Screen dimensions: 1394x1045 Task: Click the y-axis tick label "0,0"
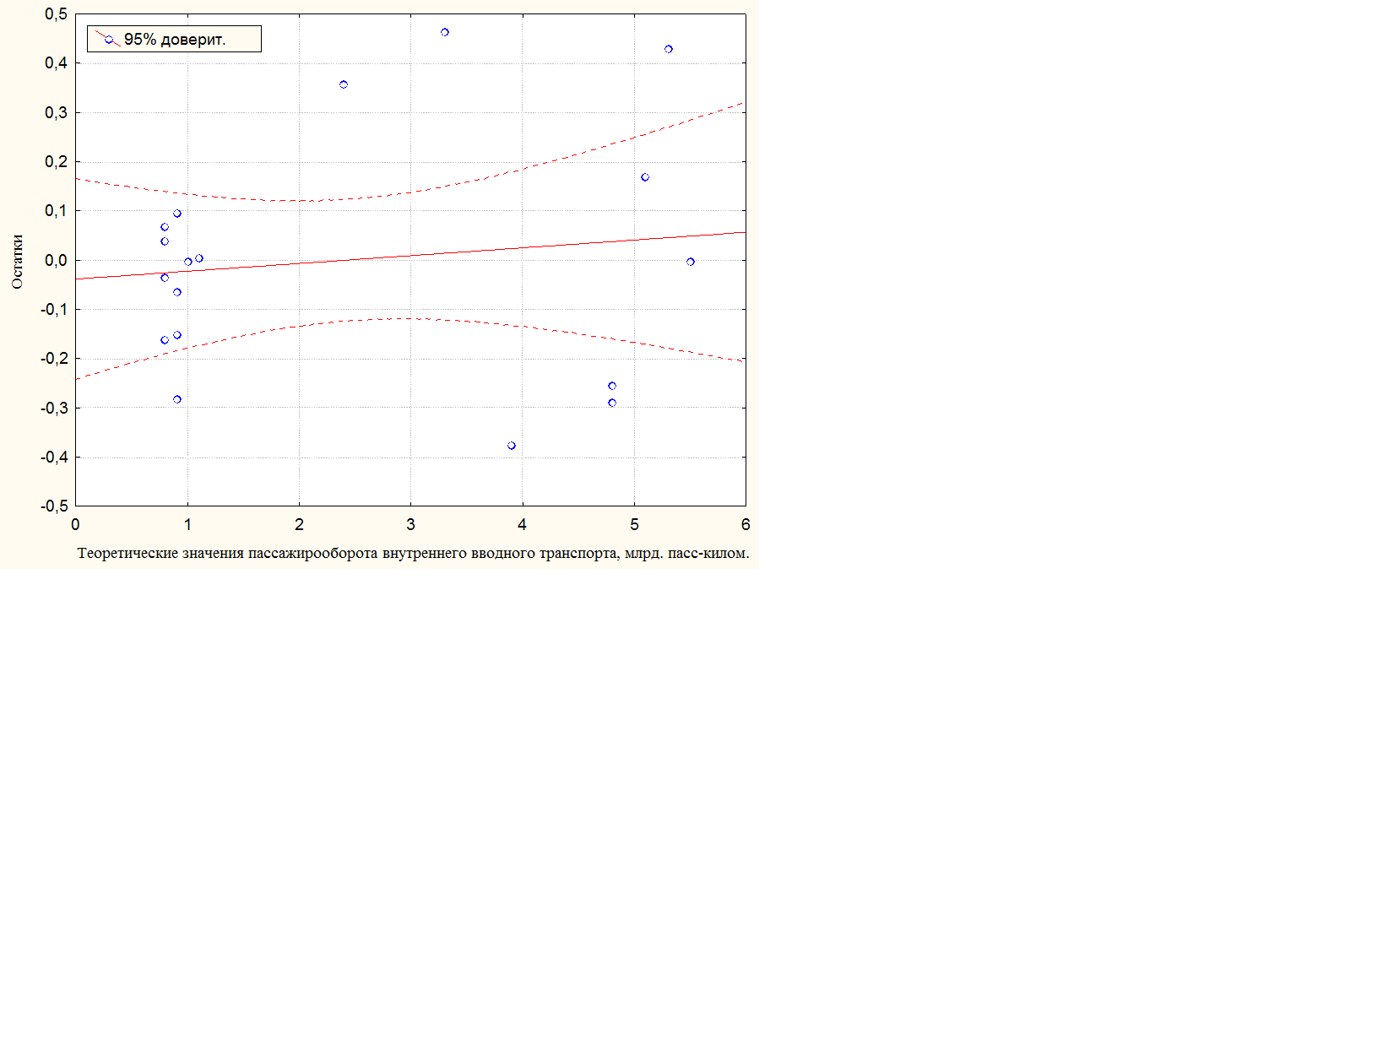point(56,260)
